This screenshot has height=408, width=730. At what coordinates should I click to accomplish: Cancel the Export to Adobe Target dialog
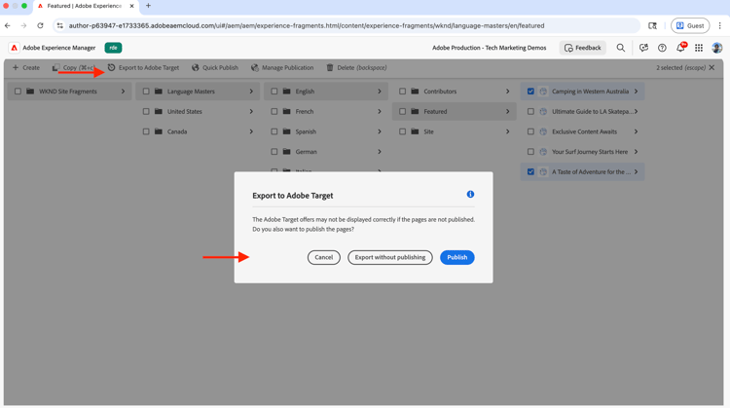coord(323,257)
